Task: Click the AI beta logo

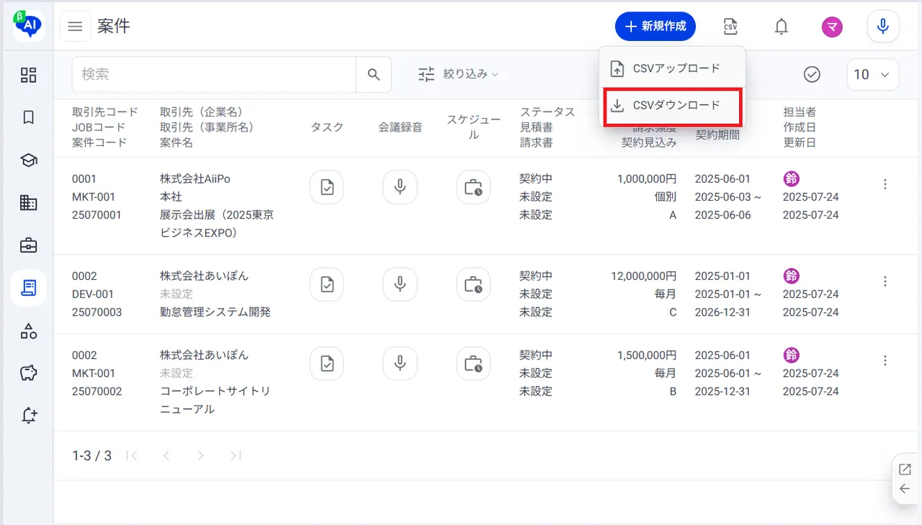Action: 29,25
